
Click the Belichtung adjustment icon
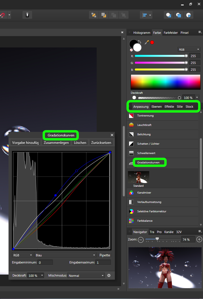click(131, 134)
